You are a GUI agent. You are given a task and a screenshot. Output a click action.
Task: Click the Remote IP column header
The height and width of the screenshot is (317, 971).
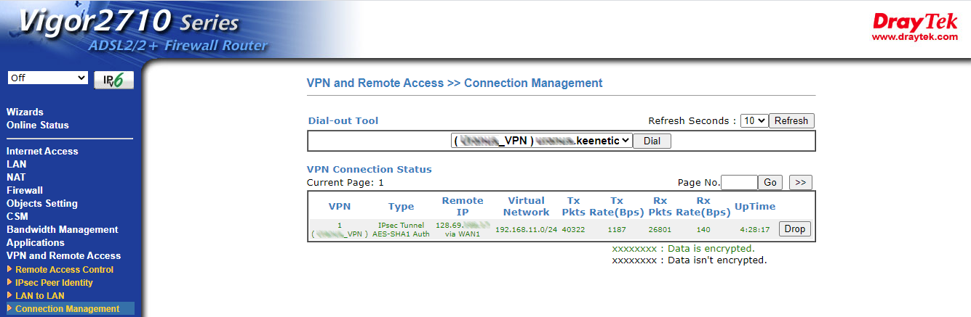(x=463, y=206)
